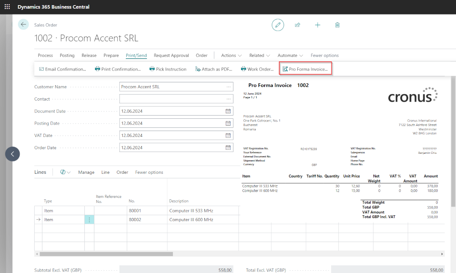Open the Request Approval menu tab

[x=171, y=56]
